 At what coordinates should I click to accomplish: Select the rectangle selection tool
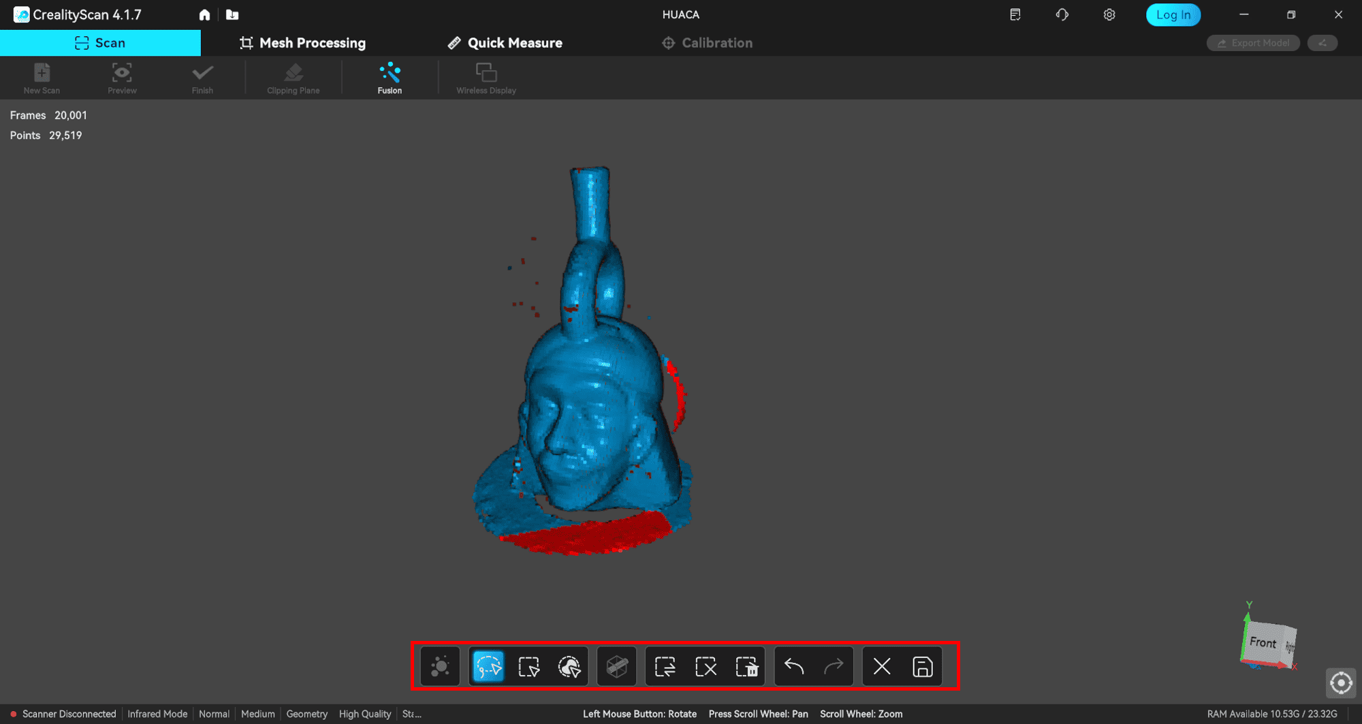(x=529, y=666)
